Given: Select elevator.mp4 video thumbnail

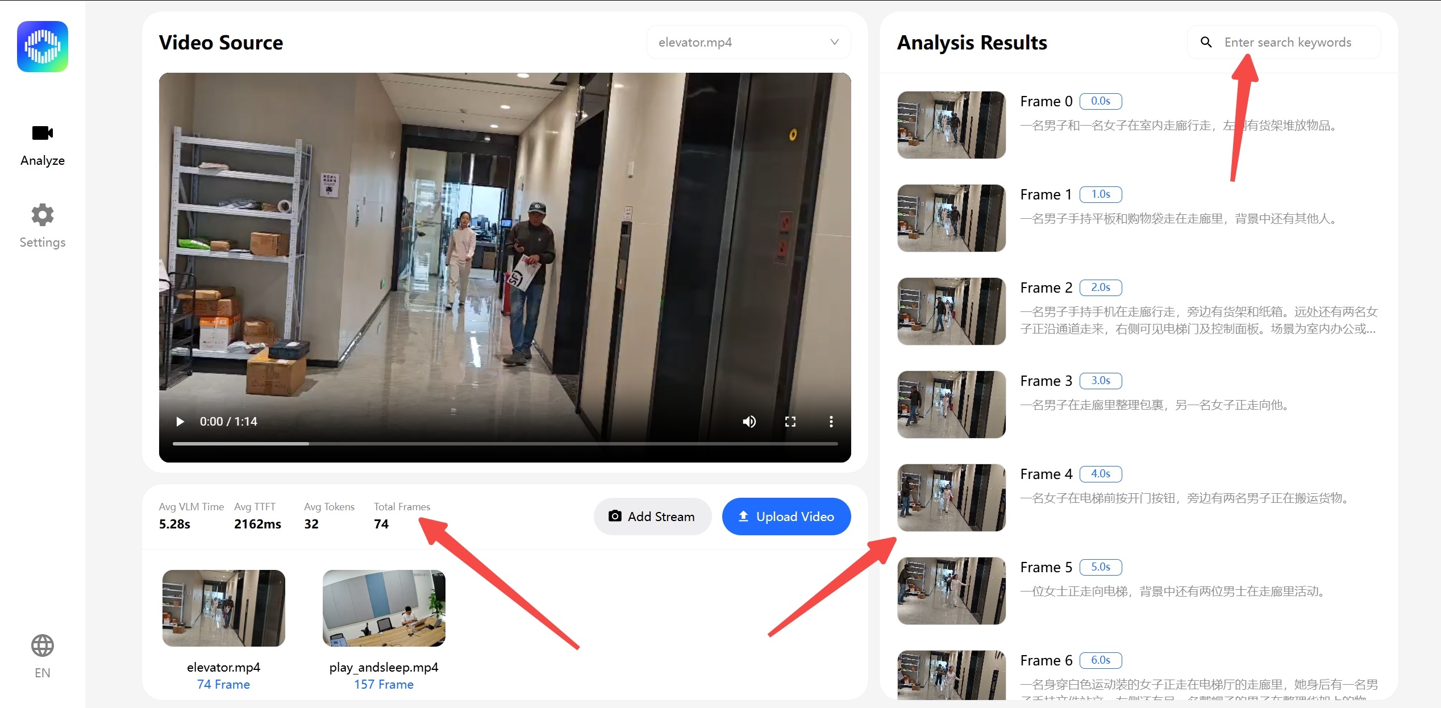Looking at the screenshot, I should 224,608.
